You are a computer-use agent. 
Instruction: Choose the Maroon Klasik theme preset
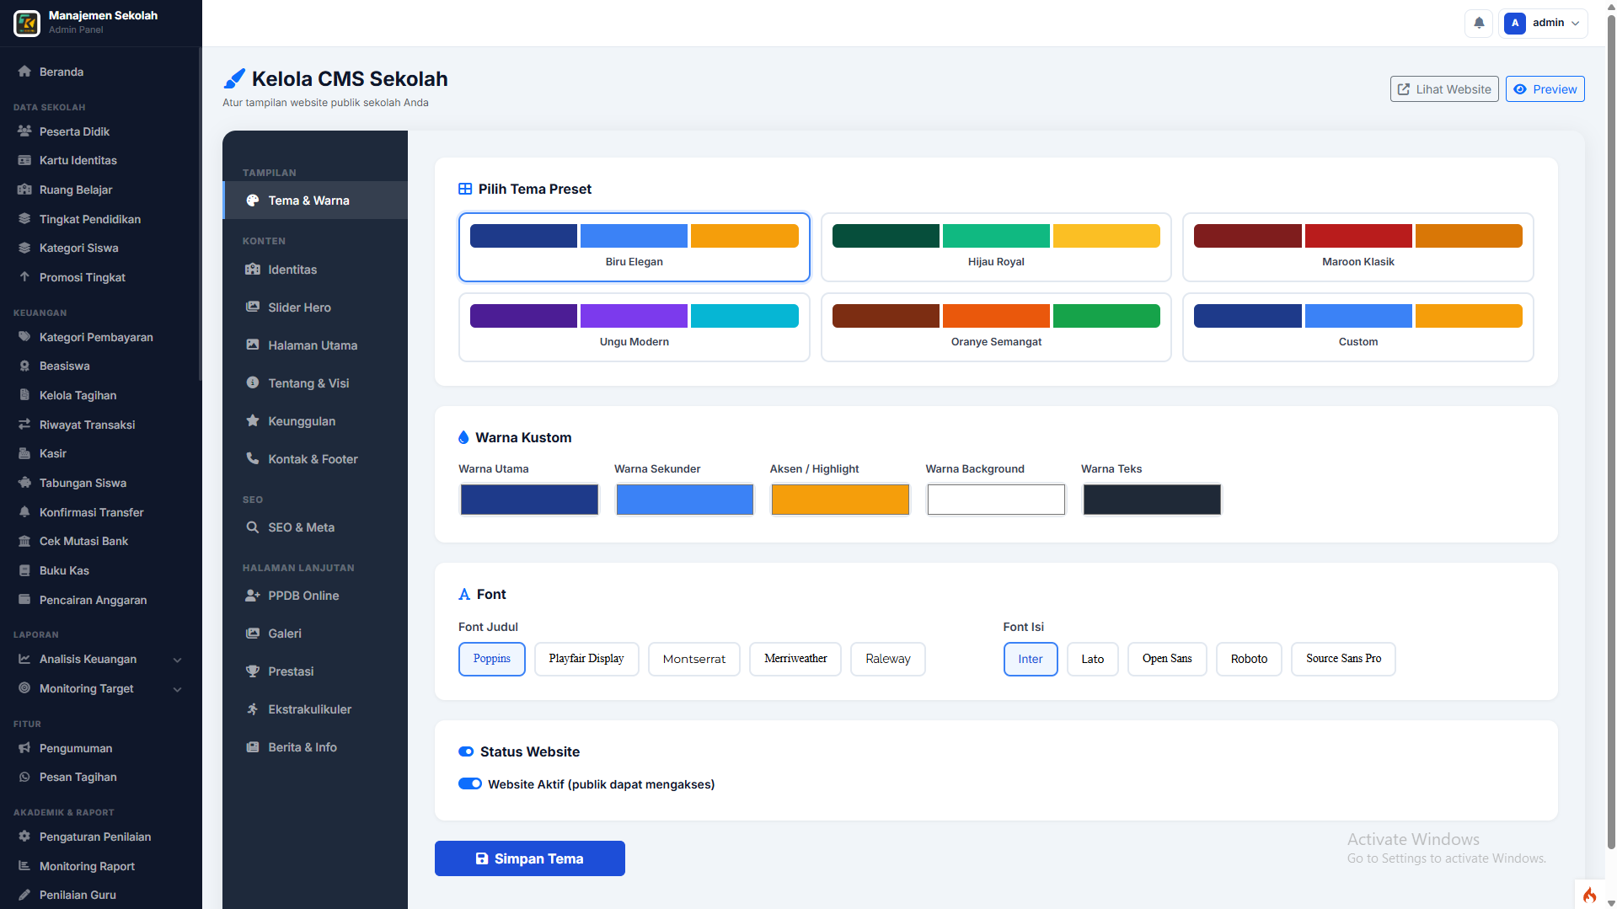point(1358,247)
